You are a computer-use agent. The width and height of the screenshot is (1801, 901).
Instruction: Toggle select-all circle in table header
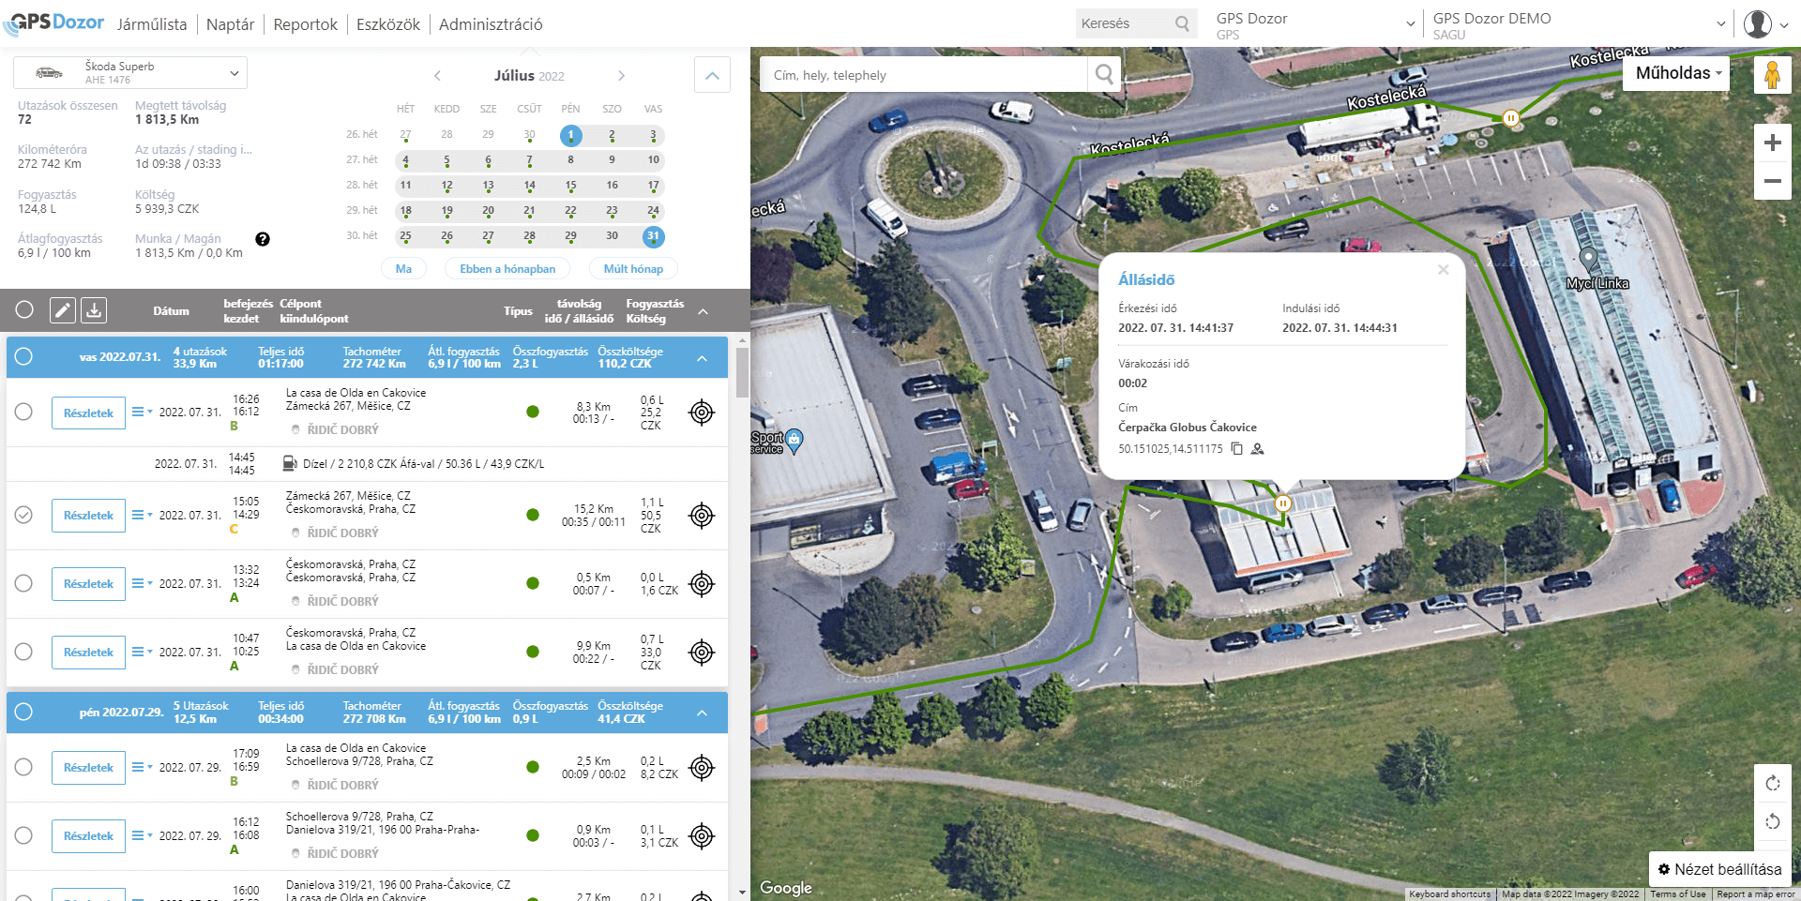pos(24,310)
